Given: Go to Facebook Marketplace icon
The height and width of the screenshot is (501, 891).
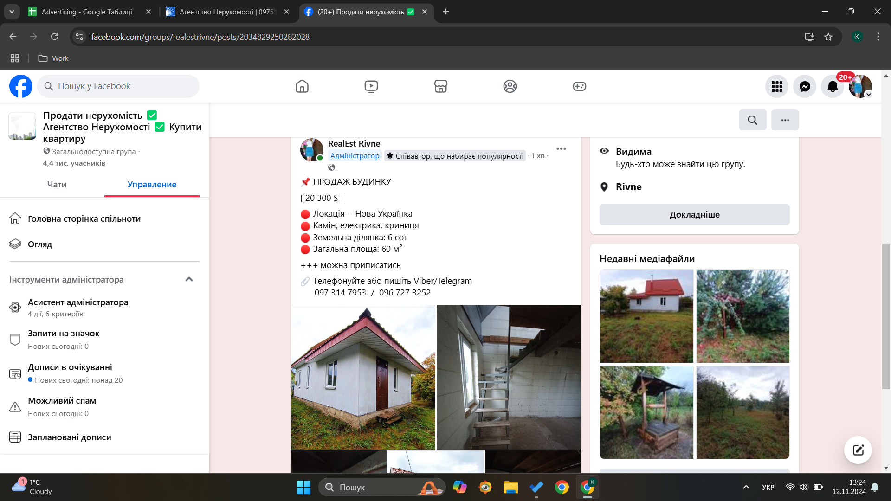Looking at the screenshot, I should (x=440, y=86).
